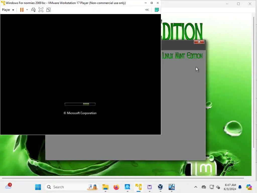The width and height of the screenshot is (257, 193).
Task: Maximize the background window
Action: tap(238, 4)
